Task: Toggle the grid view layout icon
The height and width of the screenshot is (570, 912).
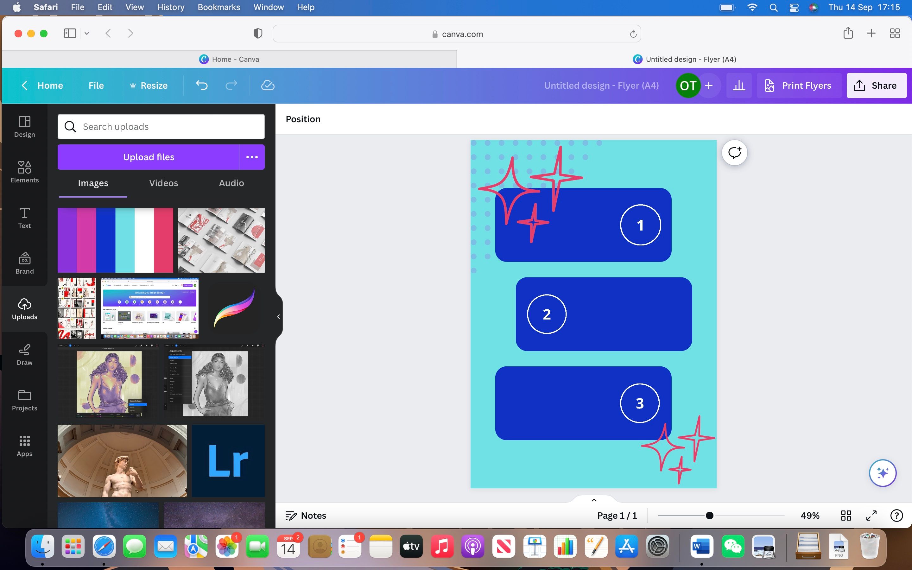Action: click(x=846, y=516)
